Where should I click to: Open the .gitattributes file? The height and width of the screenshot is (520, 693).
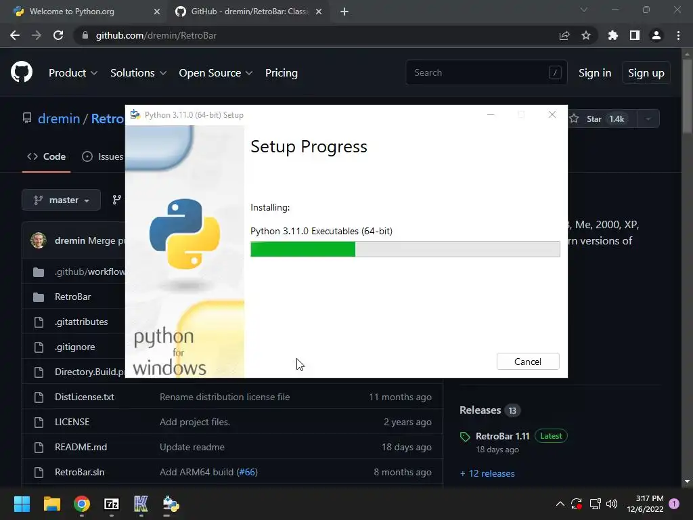pyautogui.click(x=81, y=322)
